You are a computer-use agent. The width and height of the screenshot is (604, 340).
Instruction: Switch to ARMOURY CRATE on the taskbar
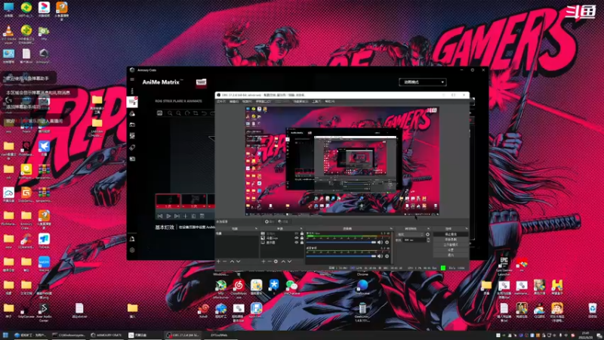(106, 335)
